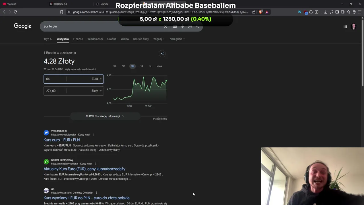
Task: Switch to the Wideo tab
Action: click(x=125, y=39)
